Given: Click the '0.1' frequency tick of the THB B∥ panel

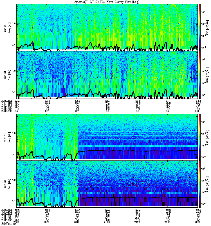Looking at the screenshot, I should click(x=14, y=92).
